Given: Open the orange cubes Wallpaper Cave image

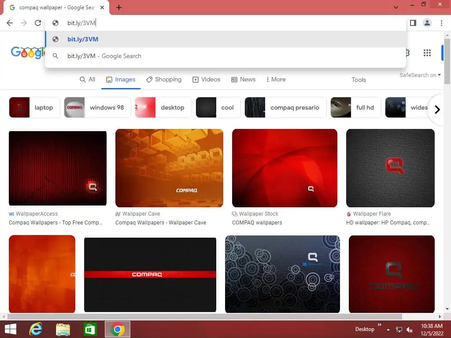Looking at the screenshot, I should click(x=169, y=168).
